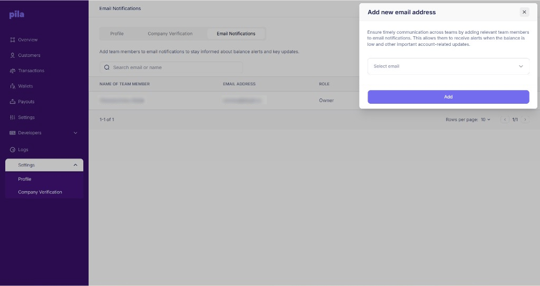Click the search magnifier icon
This screenshot has width=540, height=286.
click(x=107, y=67)
